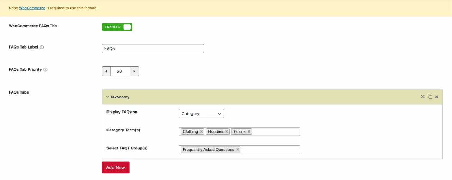Click the info icon beside FAQs Tab Label
452x180 pixels.
tap(42, 47)
